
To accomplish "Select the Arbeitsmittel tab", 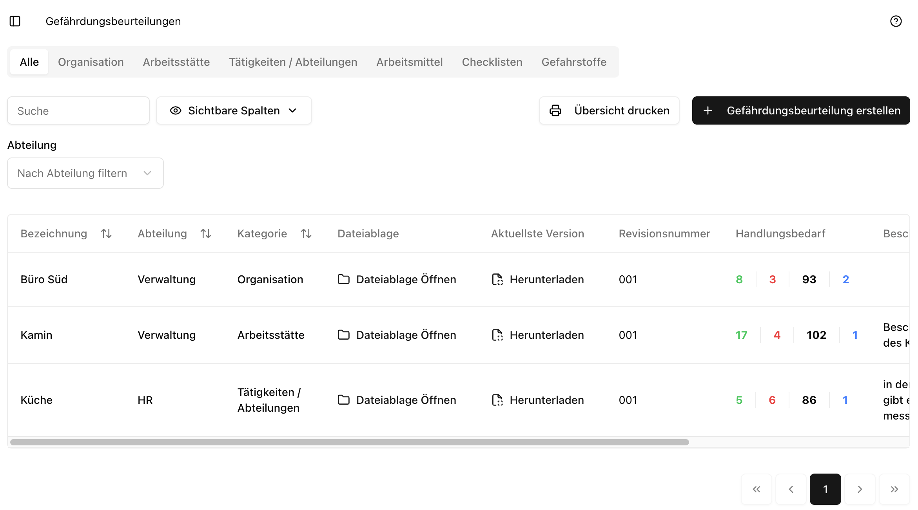I will pos(410,61).
